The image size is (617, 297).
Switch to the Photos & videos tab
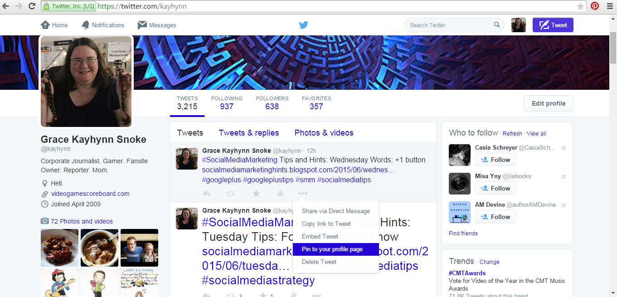point(324,132)
